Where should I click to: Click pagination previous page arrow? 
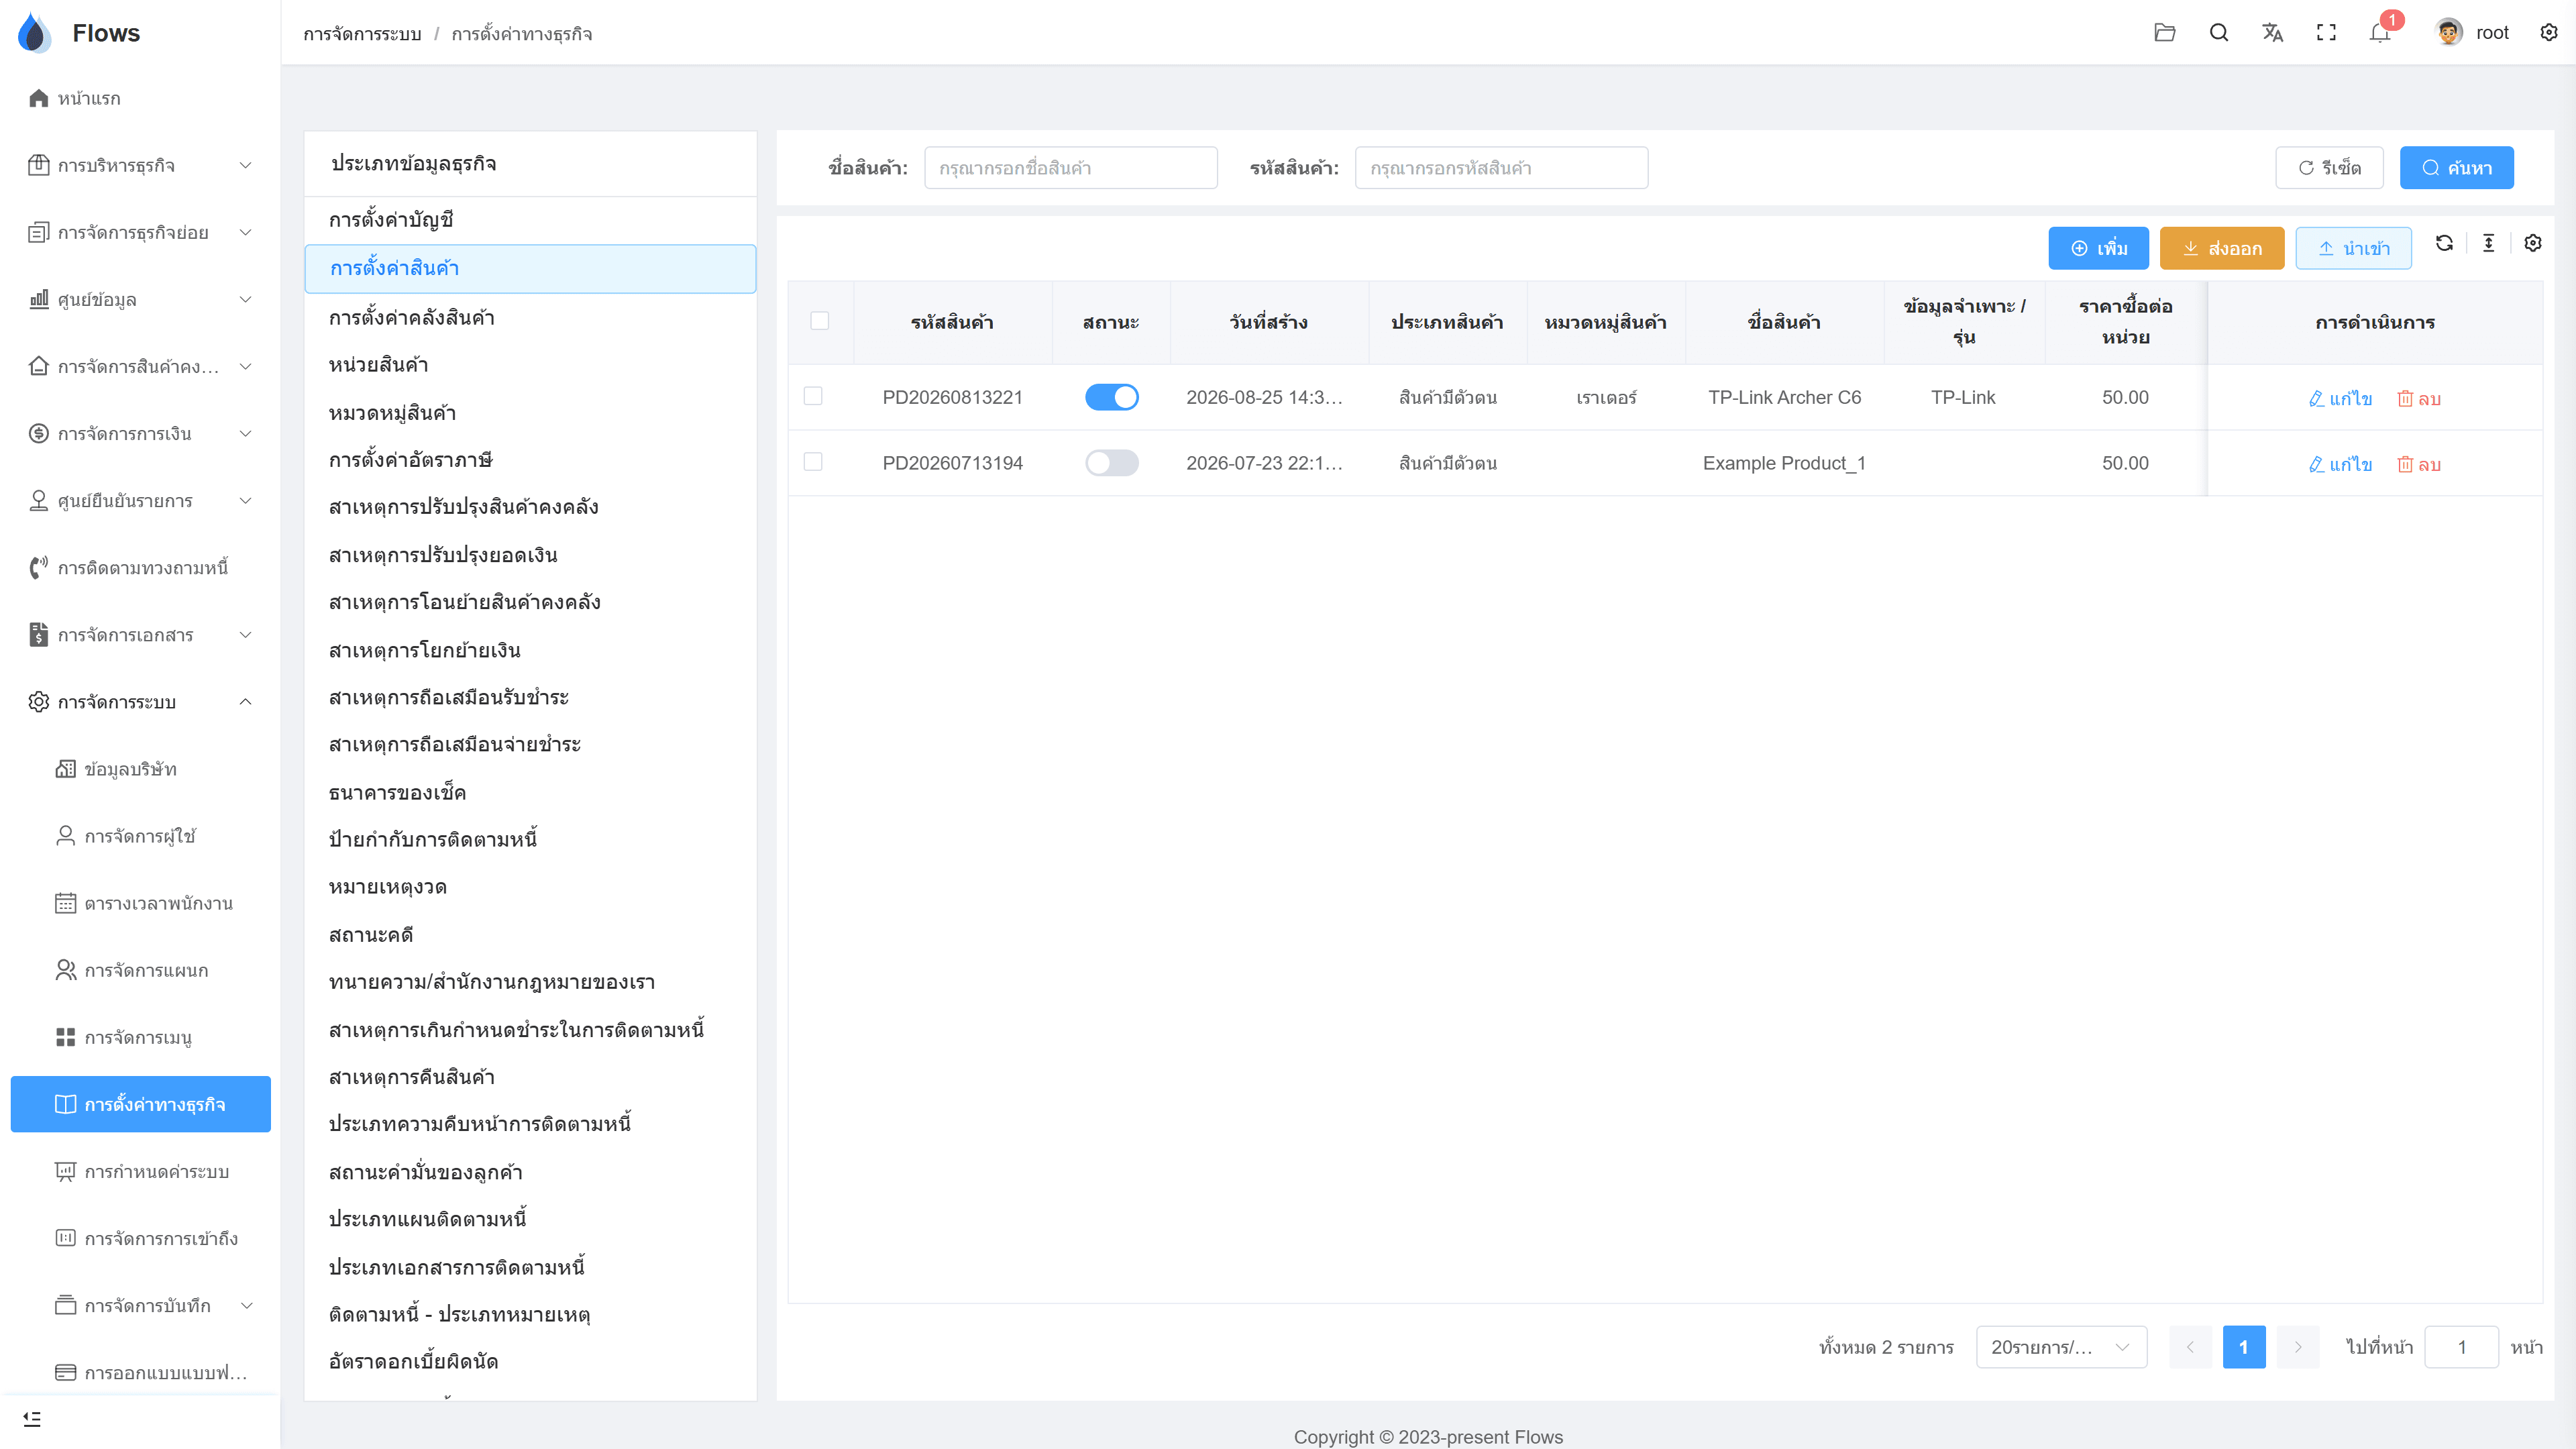(x=2190, y=1347)
